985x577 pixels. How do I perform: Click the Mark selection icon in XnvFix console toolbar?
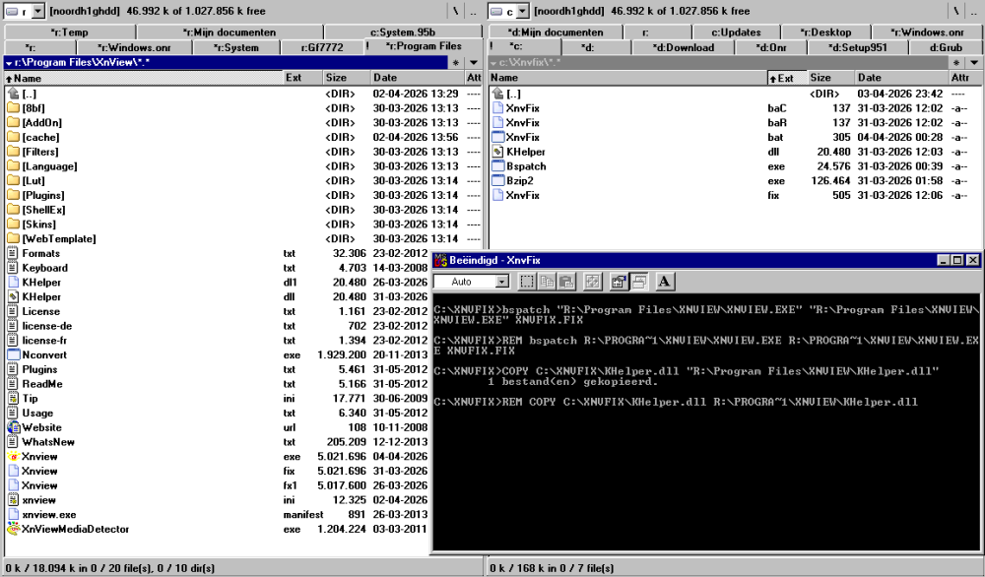(527, 282)
